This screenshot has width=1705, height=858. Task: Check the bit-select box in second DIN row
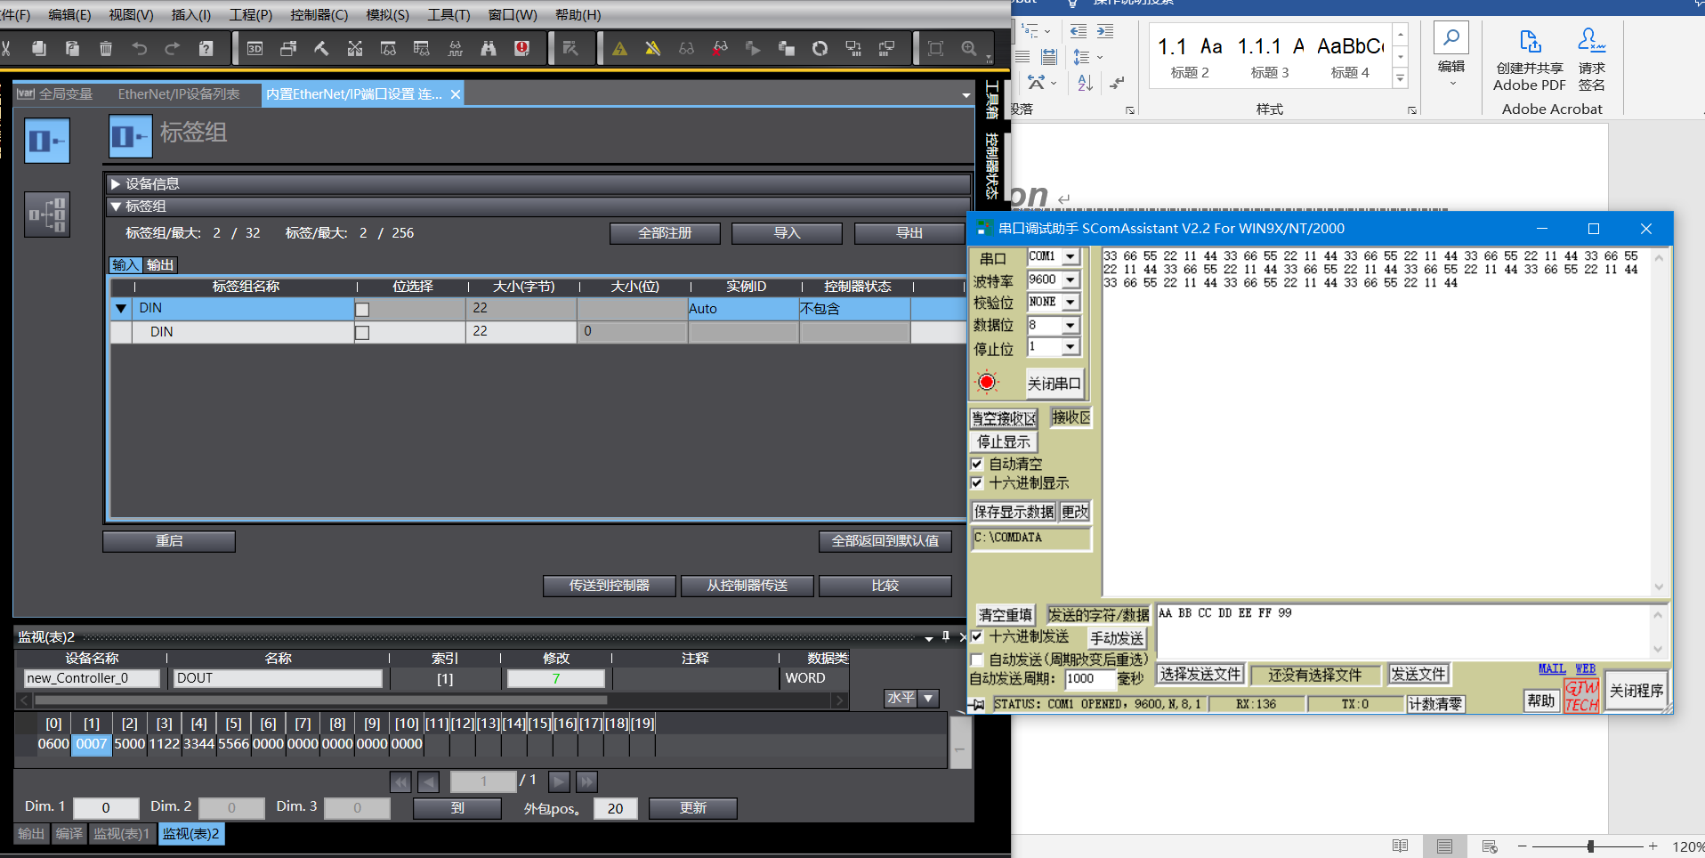pos(362,333)
